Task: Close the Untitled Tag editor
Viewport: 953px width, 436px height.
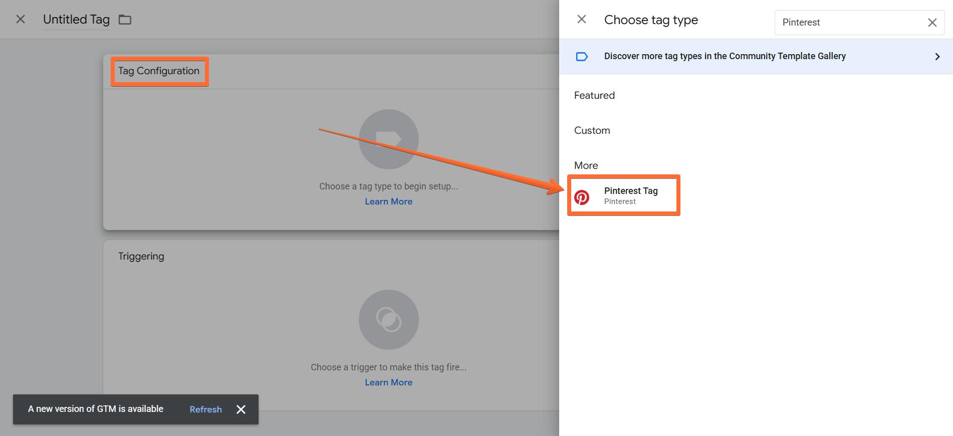Action: pos(21,20)
